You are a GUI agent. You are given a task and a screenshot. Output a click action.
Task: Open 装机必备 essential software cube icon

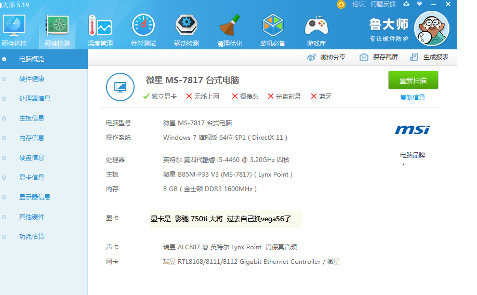pyautogui.click(x=273, y=31)
